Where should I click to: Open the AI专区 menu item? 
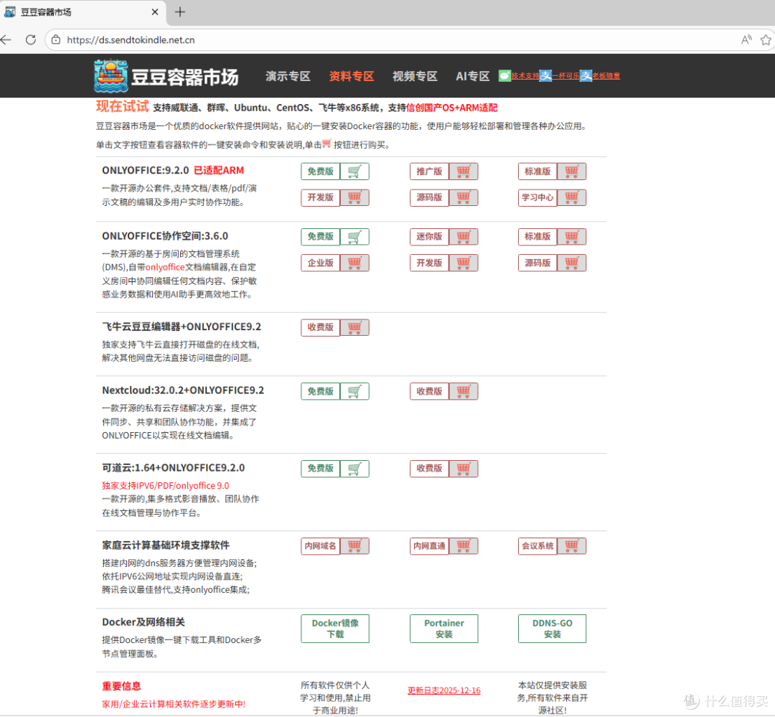pyautogui.click(x=472, y=76)
